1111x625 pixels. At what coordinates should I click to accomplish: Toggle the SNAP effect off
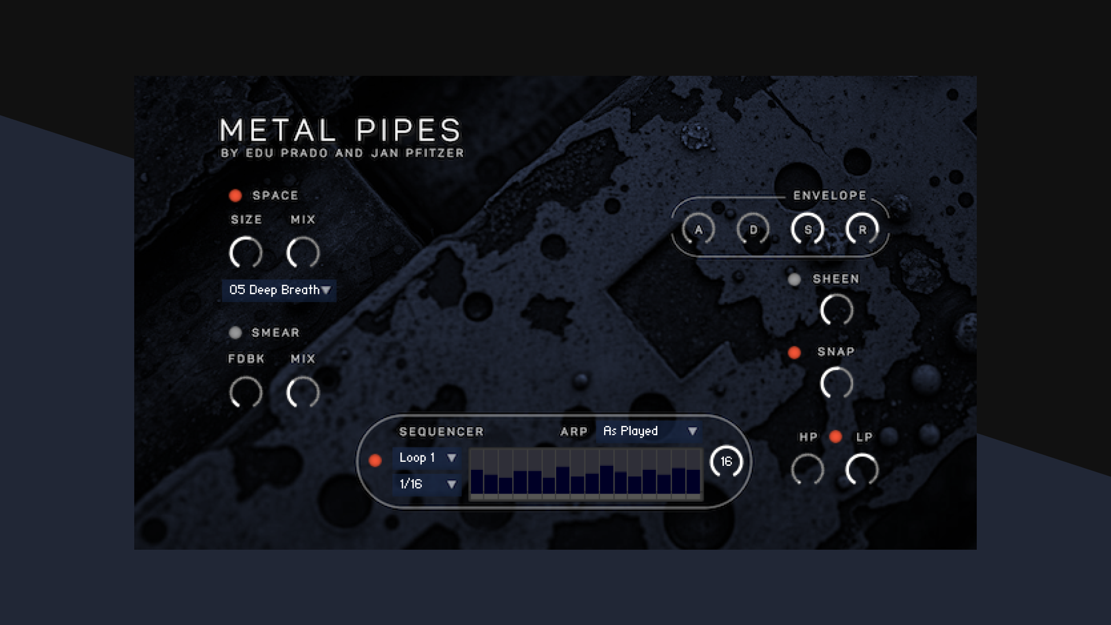(x=794, y=351)
